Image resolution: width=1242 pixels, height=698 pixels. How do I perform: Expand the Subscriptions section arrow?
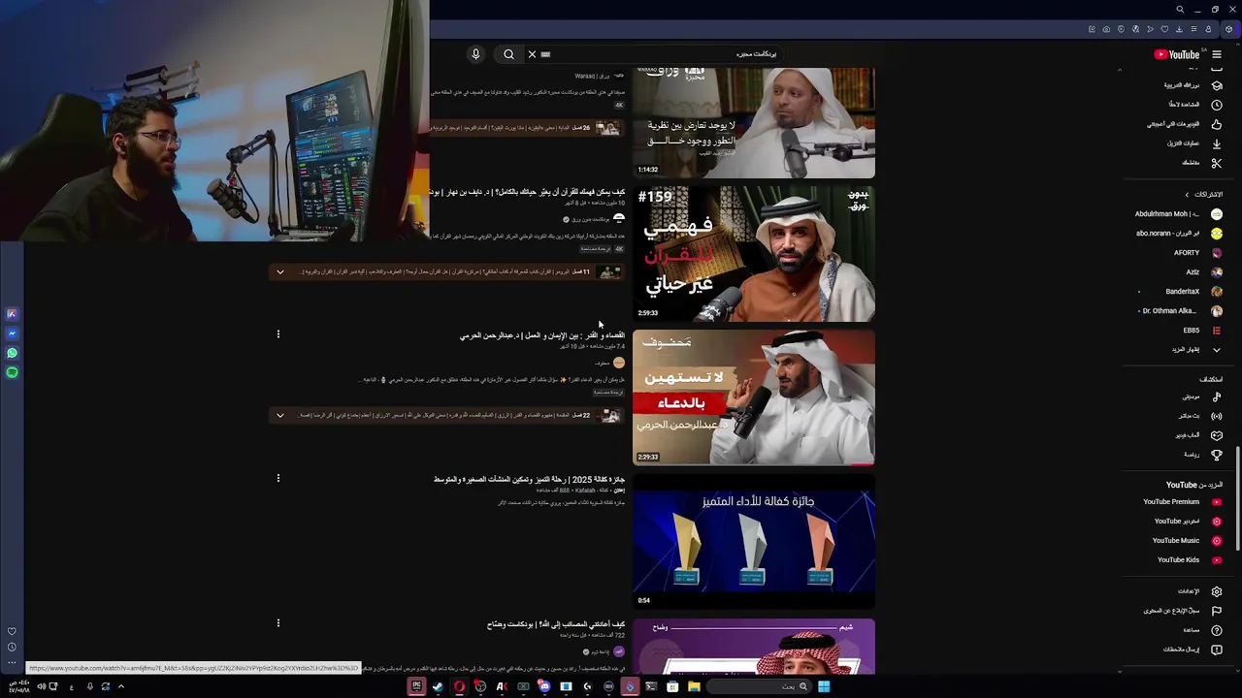click(x=1186, y=194)
